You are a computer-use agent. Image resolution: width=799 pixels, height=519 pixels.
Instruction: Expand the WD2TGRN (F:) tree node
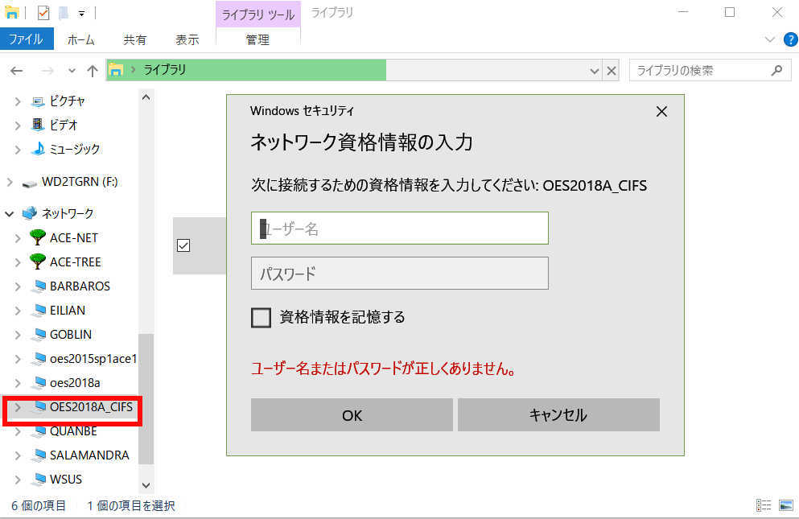[10, 182]
